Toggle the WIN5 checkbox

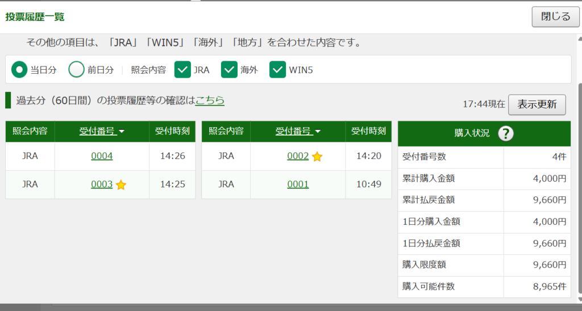(277, 70)
